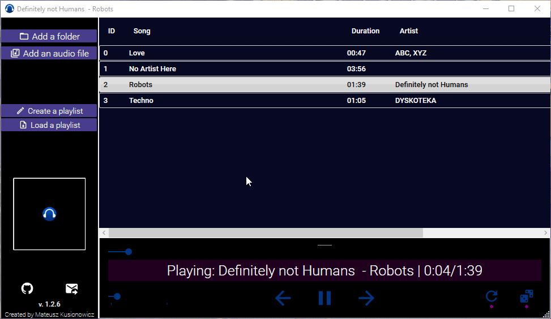Screen dimensions: 551x319
Task: Select the Robots song row
Action: [324, 85]
